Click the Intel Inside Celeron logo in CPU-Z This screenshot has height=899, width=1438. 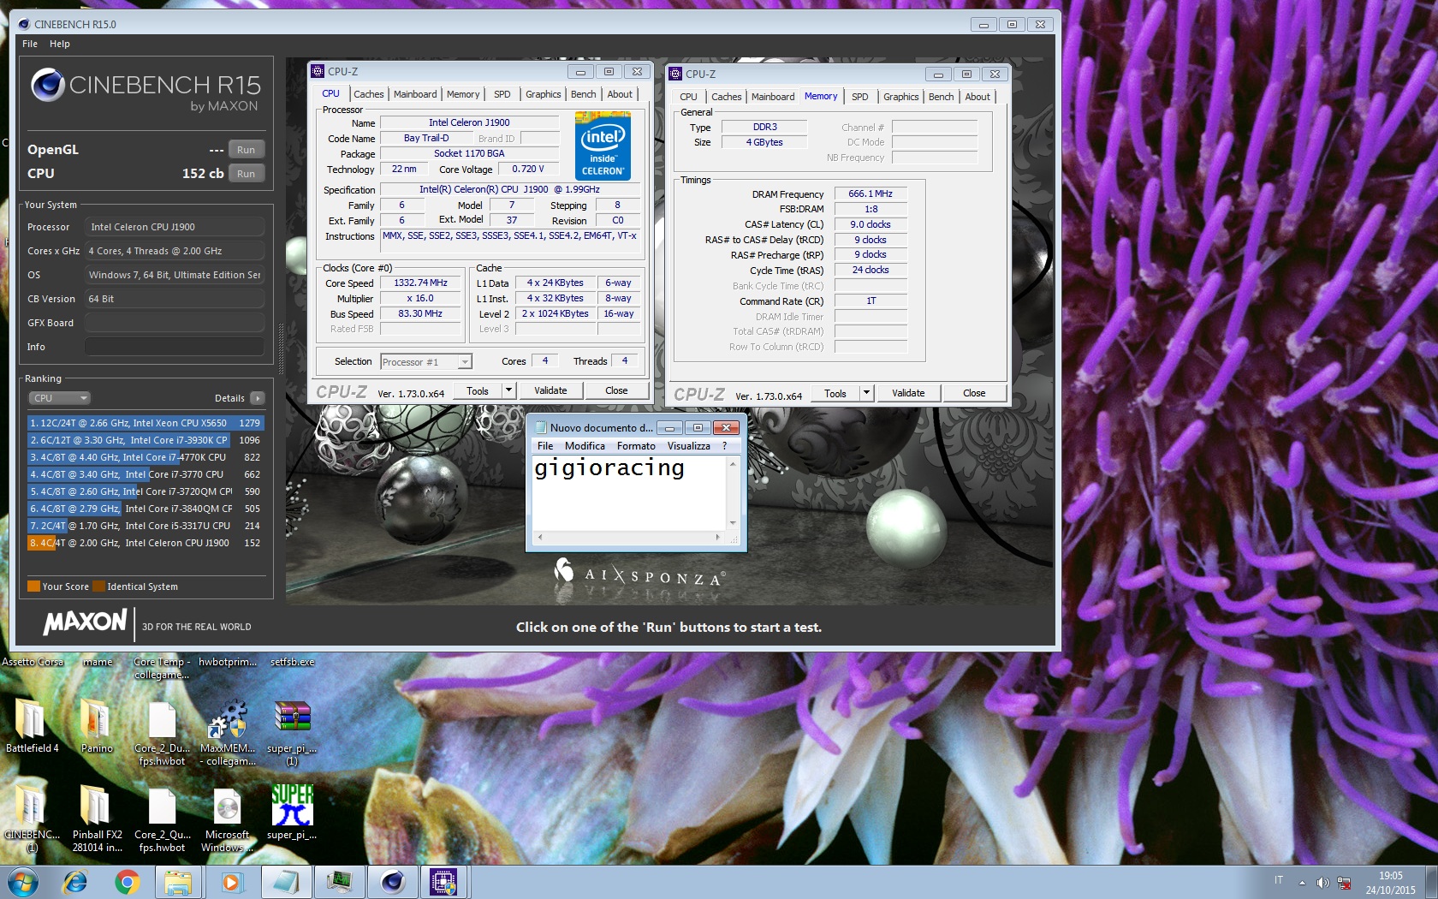tap(603, 146)
